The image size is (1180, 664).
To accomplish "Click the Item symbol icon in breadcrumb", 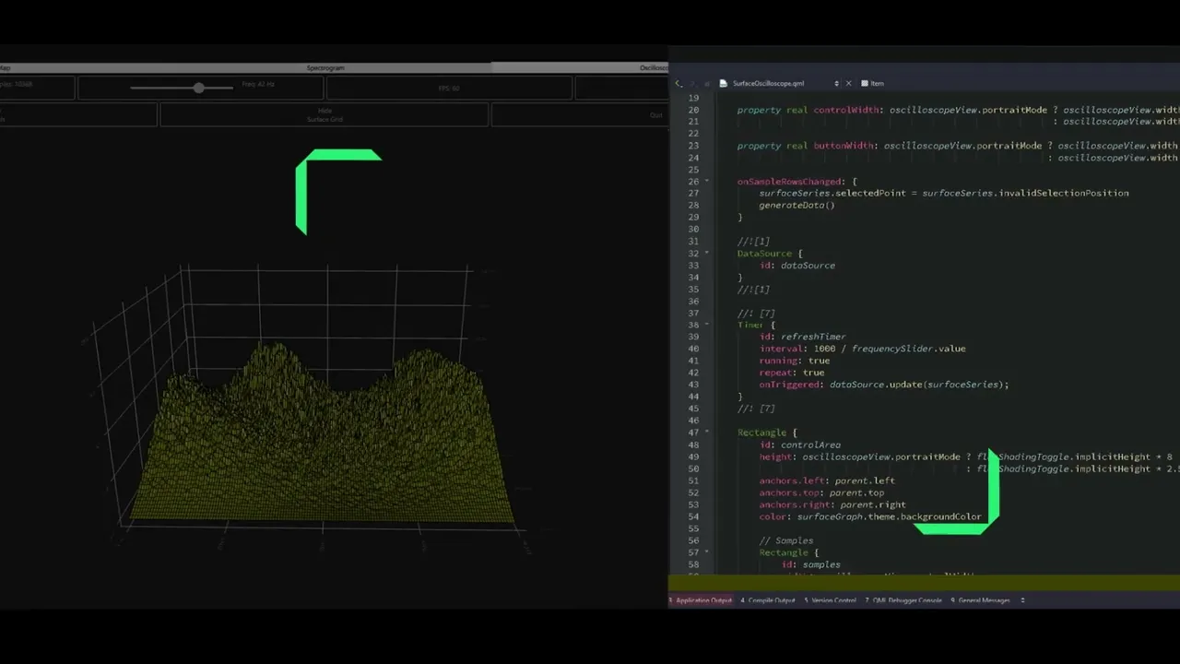I will (865, 83).
